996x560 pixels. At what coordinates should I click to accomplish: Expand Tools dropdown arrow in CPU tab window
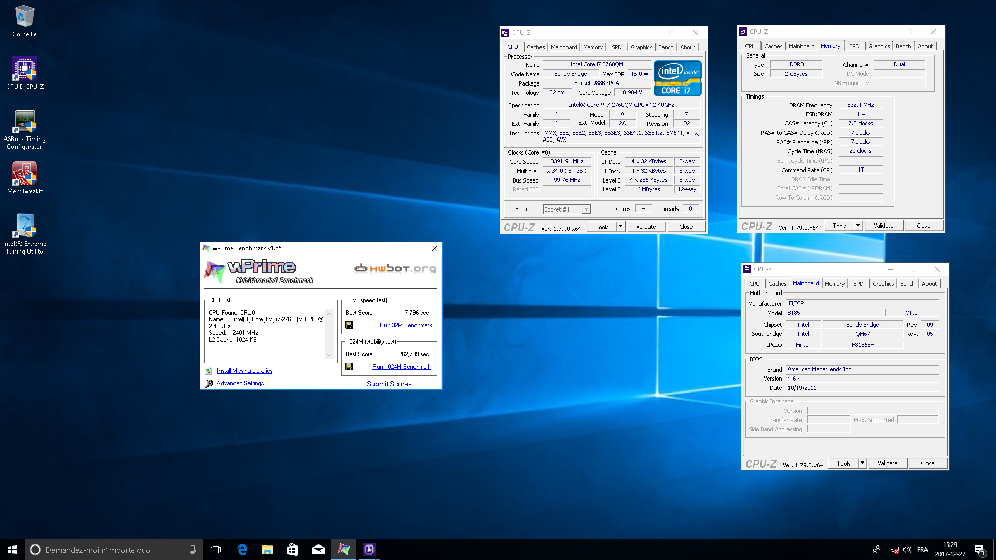pyautogui.click(x=620, y=227)
